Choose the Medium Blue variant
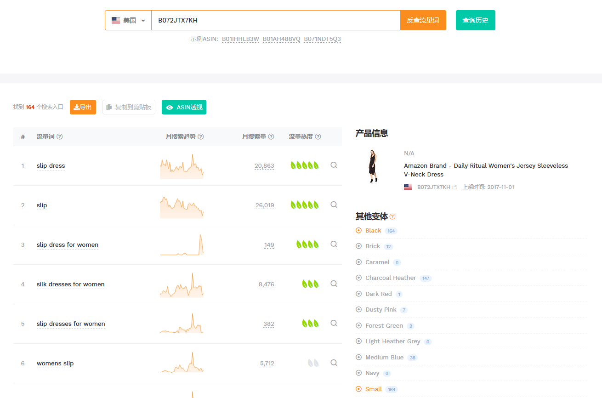 coord(359,358)
